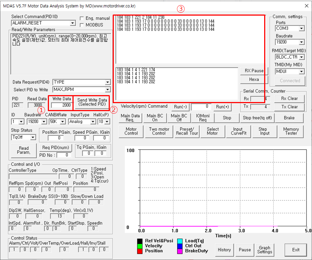Open the Hall(xP) dropdown
This screenshot has width=312, height=260.
pyautogui.click(x=107, y=121)
